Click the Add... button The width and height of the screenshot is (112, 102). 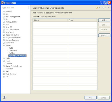pyautogui.click(x=104, y=20)
